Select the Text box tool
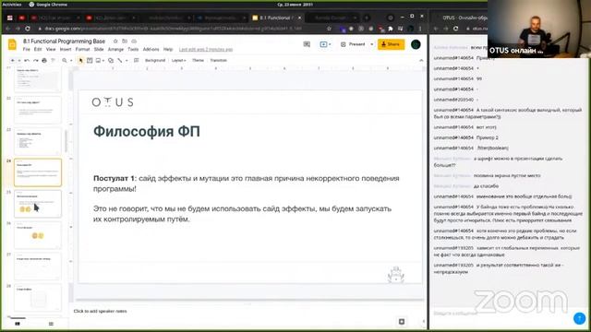Screen dimensions: 591x332 90,60
